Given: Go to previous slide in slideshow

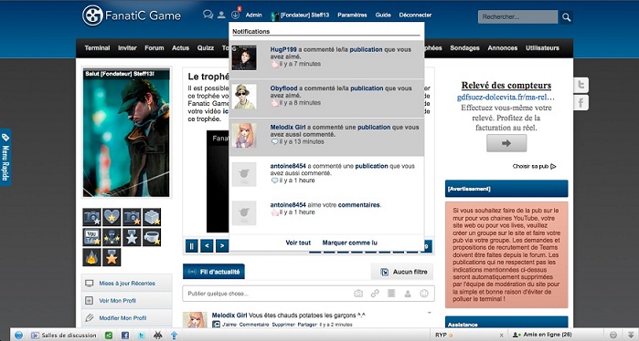Looking at the screenshot, I should click(207, 246).
